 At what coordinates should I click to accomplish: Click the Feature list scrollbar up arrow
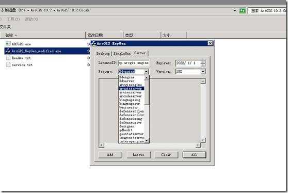point(147,78)
